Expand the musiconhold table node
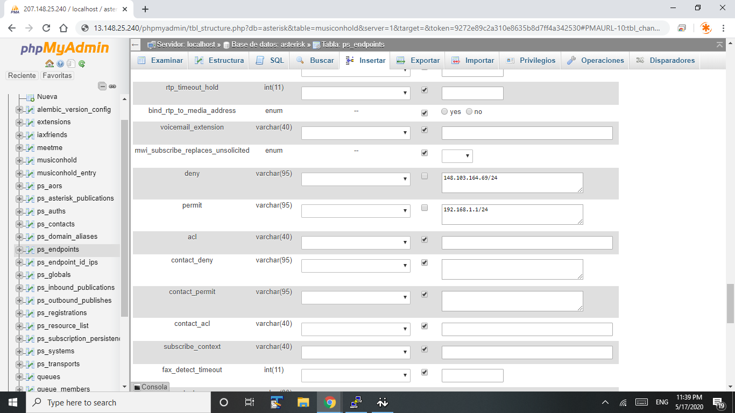Viewport: 735px width, 413px height. click(x=19, y=160)
